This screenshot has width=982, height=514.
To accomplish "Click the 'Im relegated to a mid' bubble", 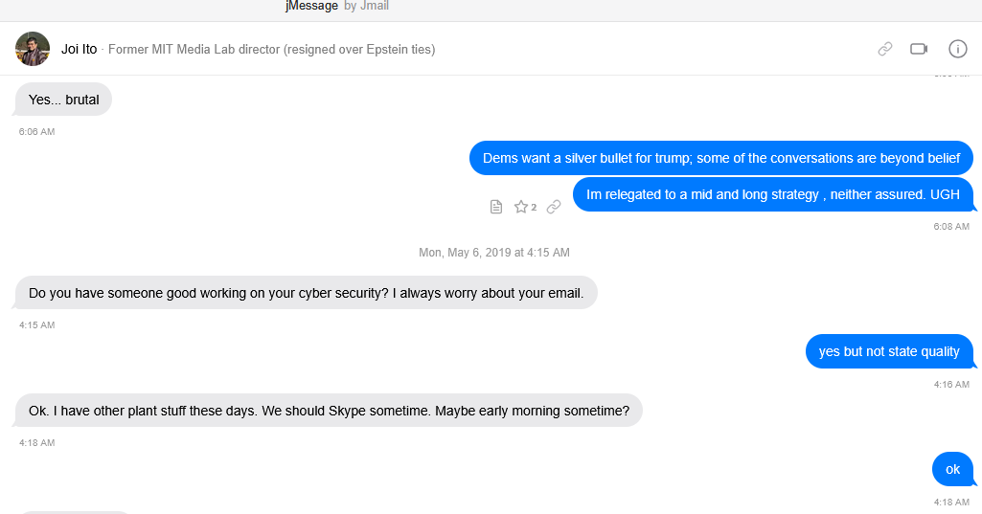I will pyautogui.click(x=772, y=194).
